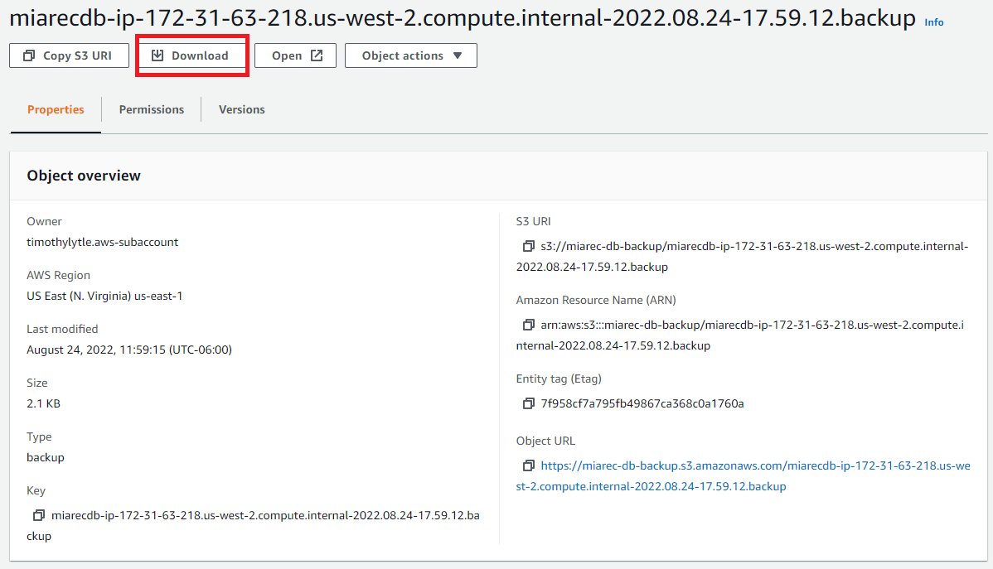Select the Properties tab
Image resolution: width=993 pixels, height=569 pixels.
(56, 109)
